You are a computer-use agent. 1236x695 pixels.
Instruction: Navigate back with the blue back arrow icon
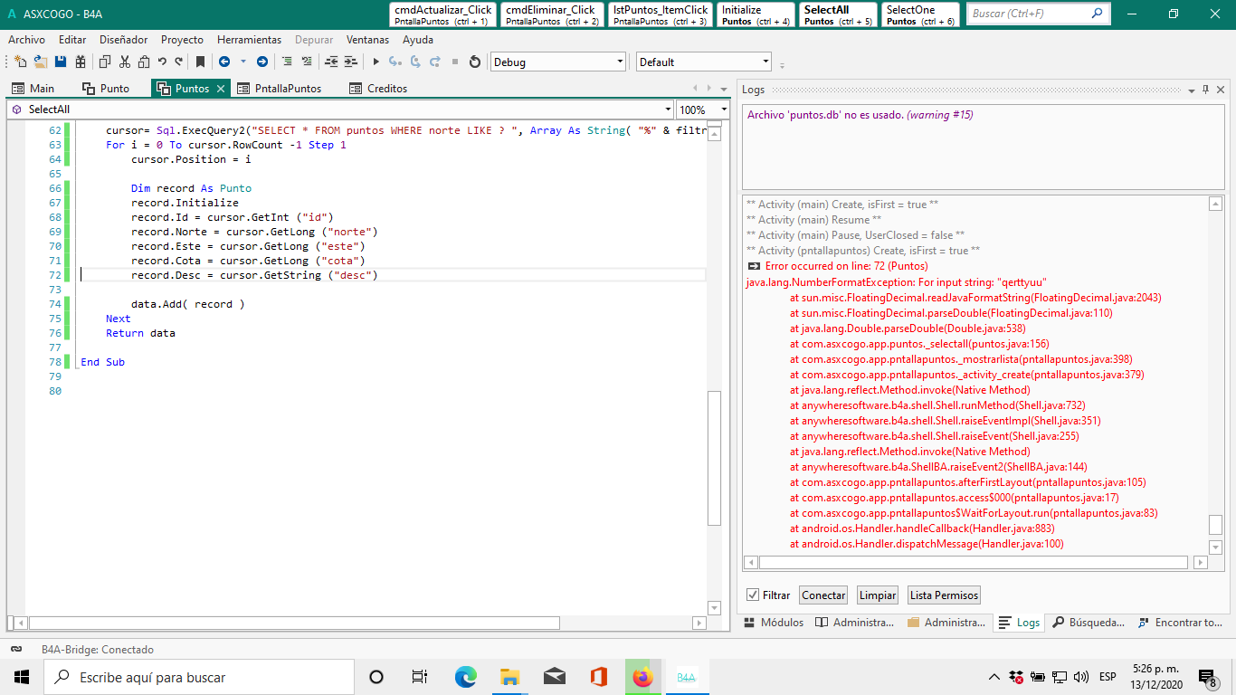pyautogui.click(x=225, y=62)
